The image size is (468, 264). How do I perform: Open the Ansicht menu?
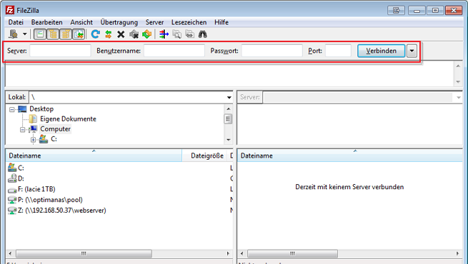tap(81, 22)
